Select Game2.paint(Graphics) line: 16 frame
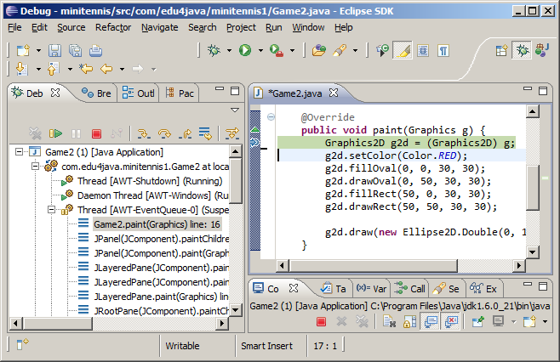Viewport: 560px width, 362px height. click(157, 224)
